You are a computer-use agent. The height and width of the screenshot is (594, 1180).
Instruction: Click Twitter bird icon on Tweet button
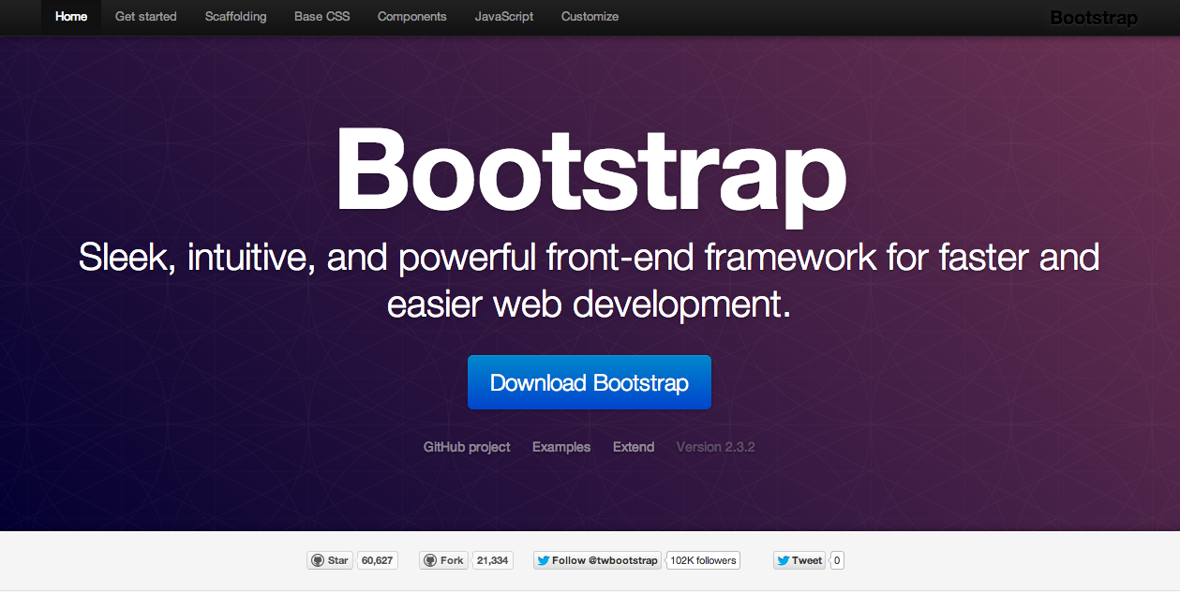tap(783, 560)
